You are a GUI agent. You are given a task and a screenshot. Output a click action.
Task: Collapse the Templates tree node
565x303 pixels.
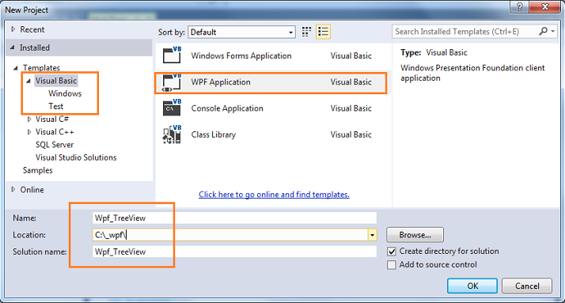point(16,68)
